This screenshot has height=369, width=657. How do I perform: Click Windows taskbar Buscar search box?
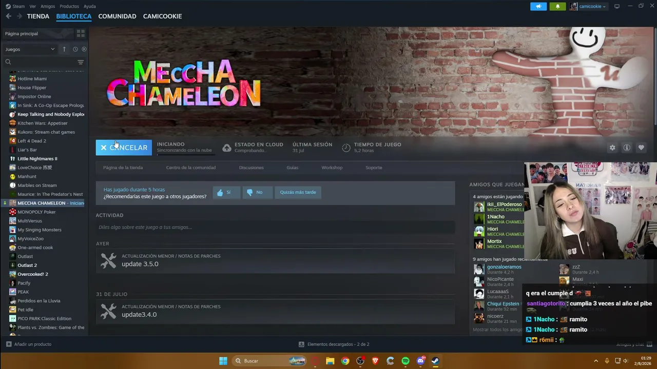[270, 361]
